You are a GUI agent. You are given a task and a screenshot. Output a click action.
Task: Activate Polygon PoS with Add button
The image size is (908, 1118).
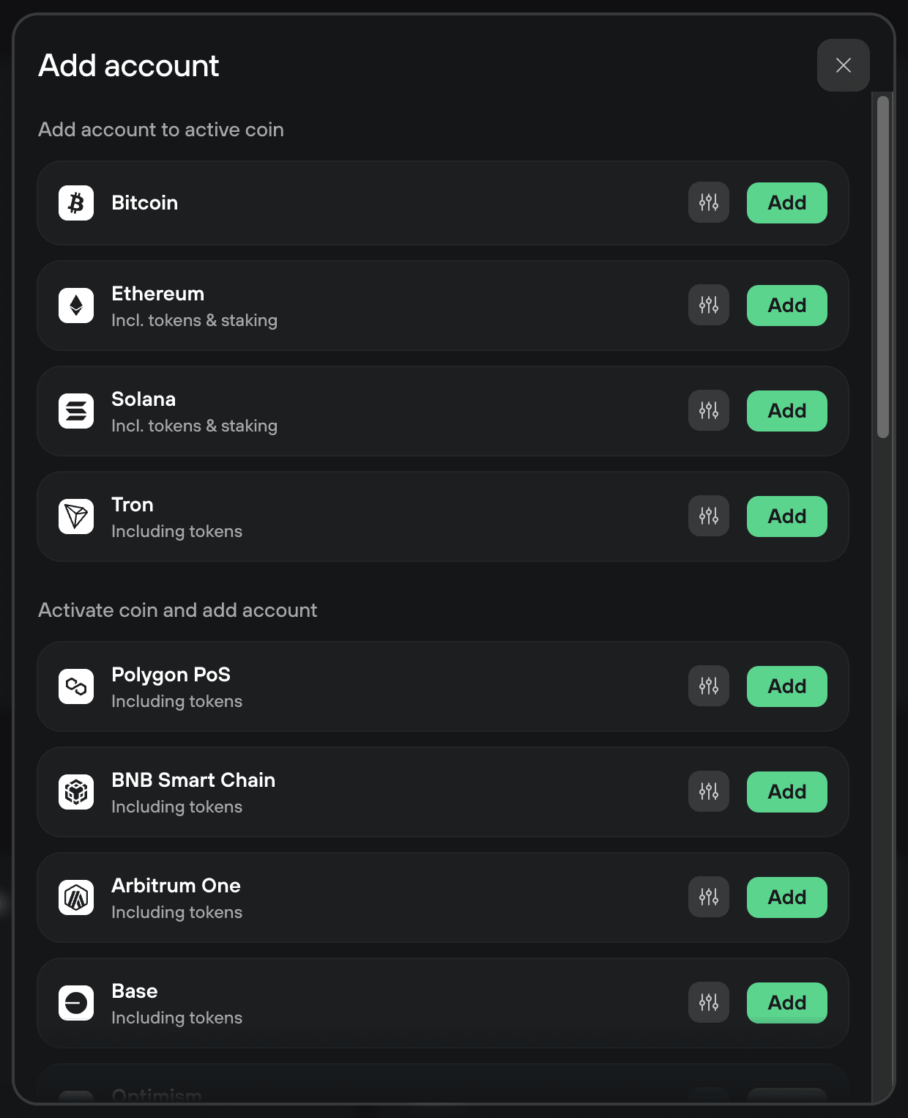(x=787, y=686)
